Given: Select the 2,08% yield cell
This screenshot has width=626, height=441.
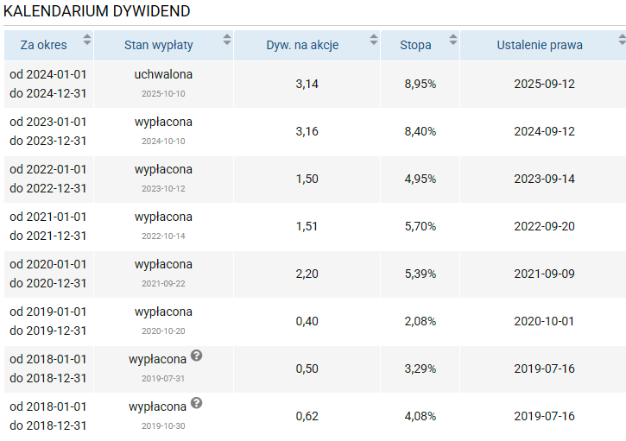Looking at the screenshot, I should pos(420,321).
